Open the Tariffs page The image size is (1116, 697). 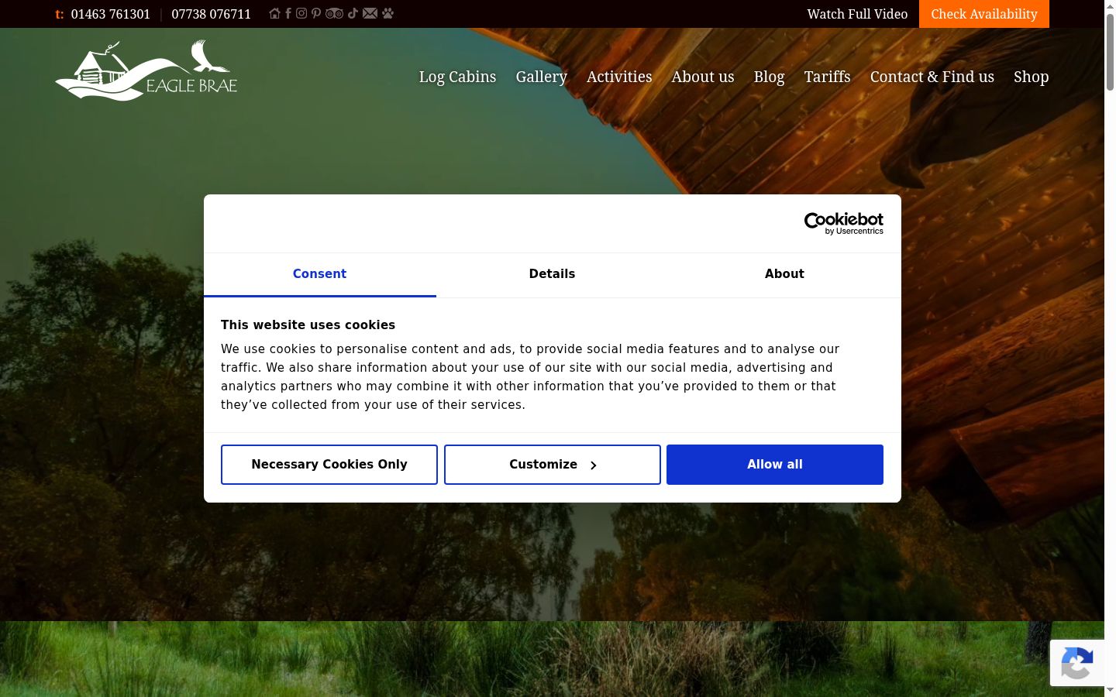(827, 77)
